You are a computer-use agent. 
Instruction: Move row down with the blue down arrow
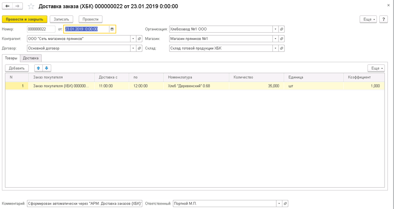pos(47,68)
